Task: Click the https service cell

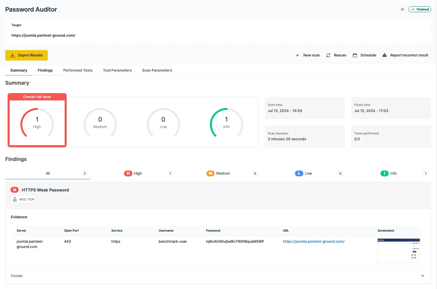Action: tap(116, 242)
